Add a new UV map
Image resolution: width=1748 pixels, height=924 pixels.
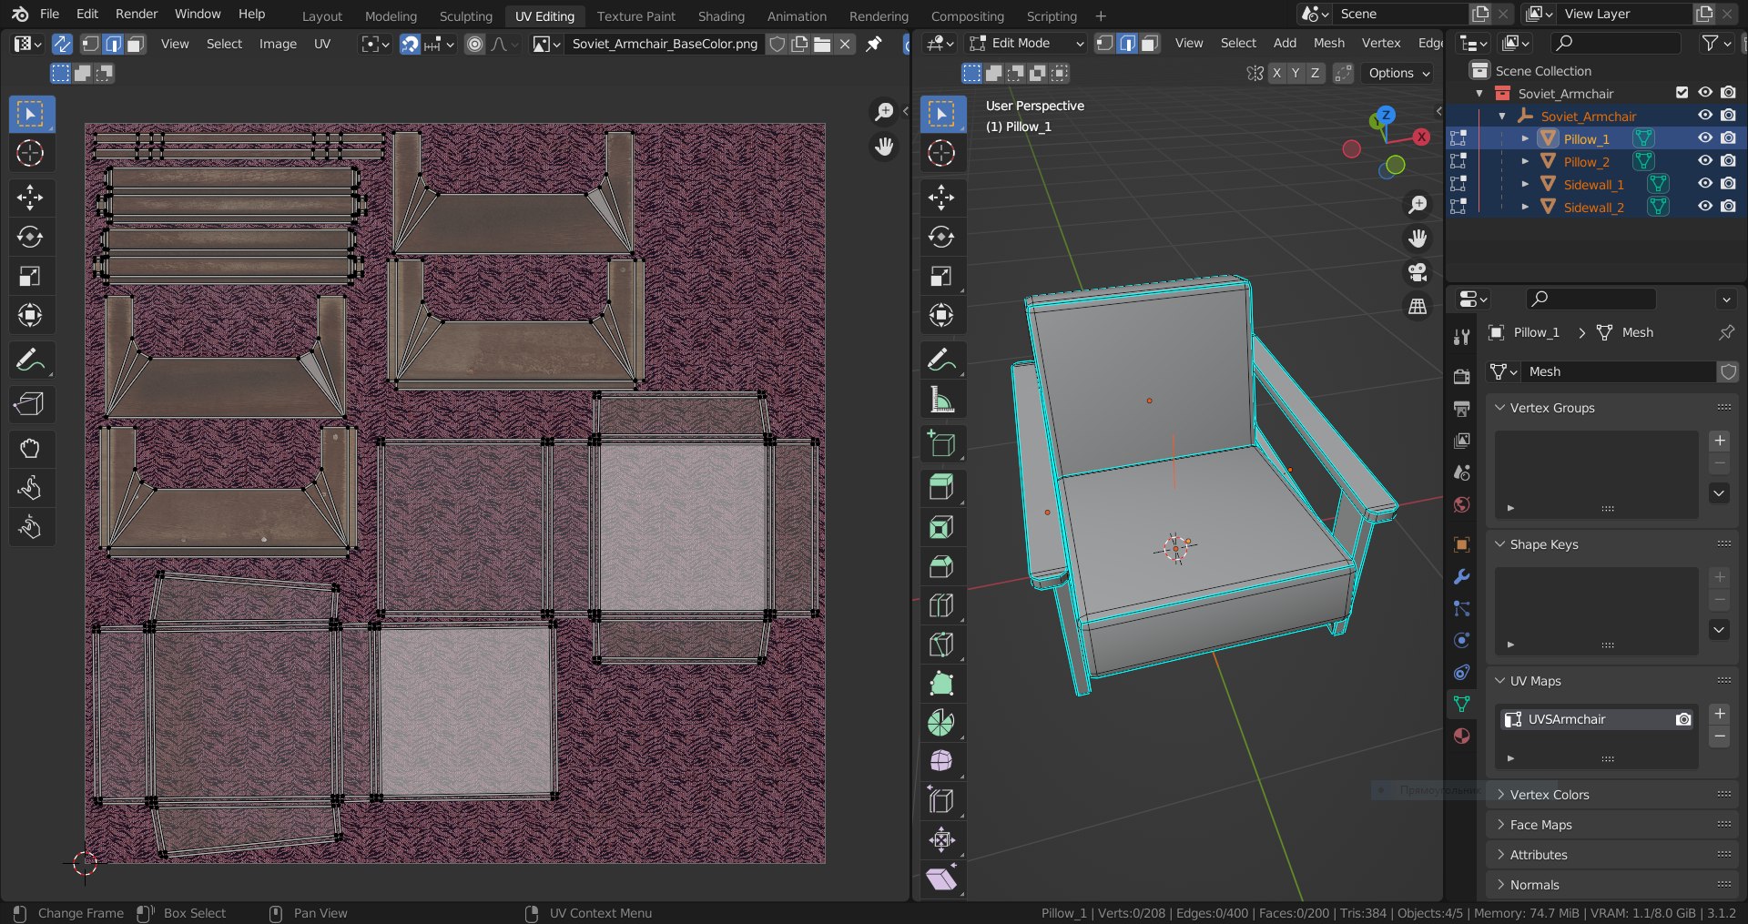(x=1719, y=714)
